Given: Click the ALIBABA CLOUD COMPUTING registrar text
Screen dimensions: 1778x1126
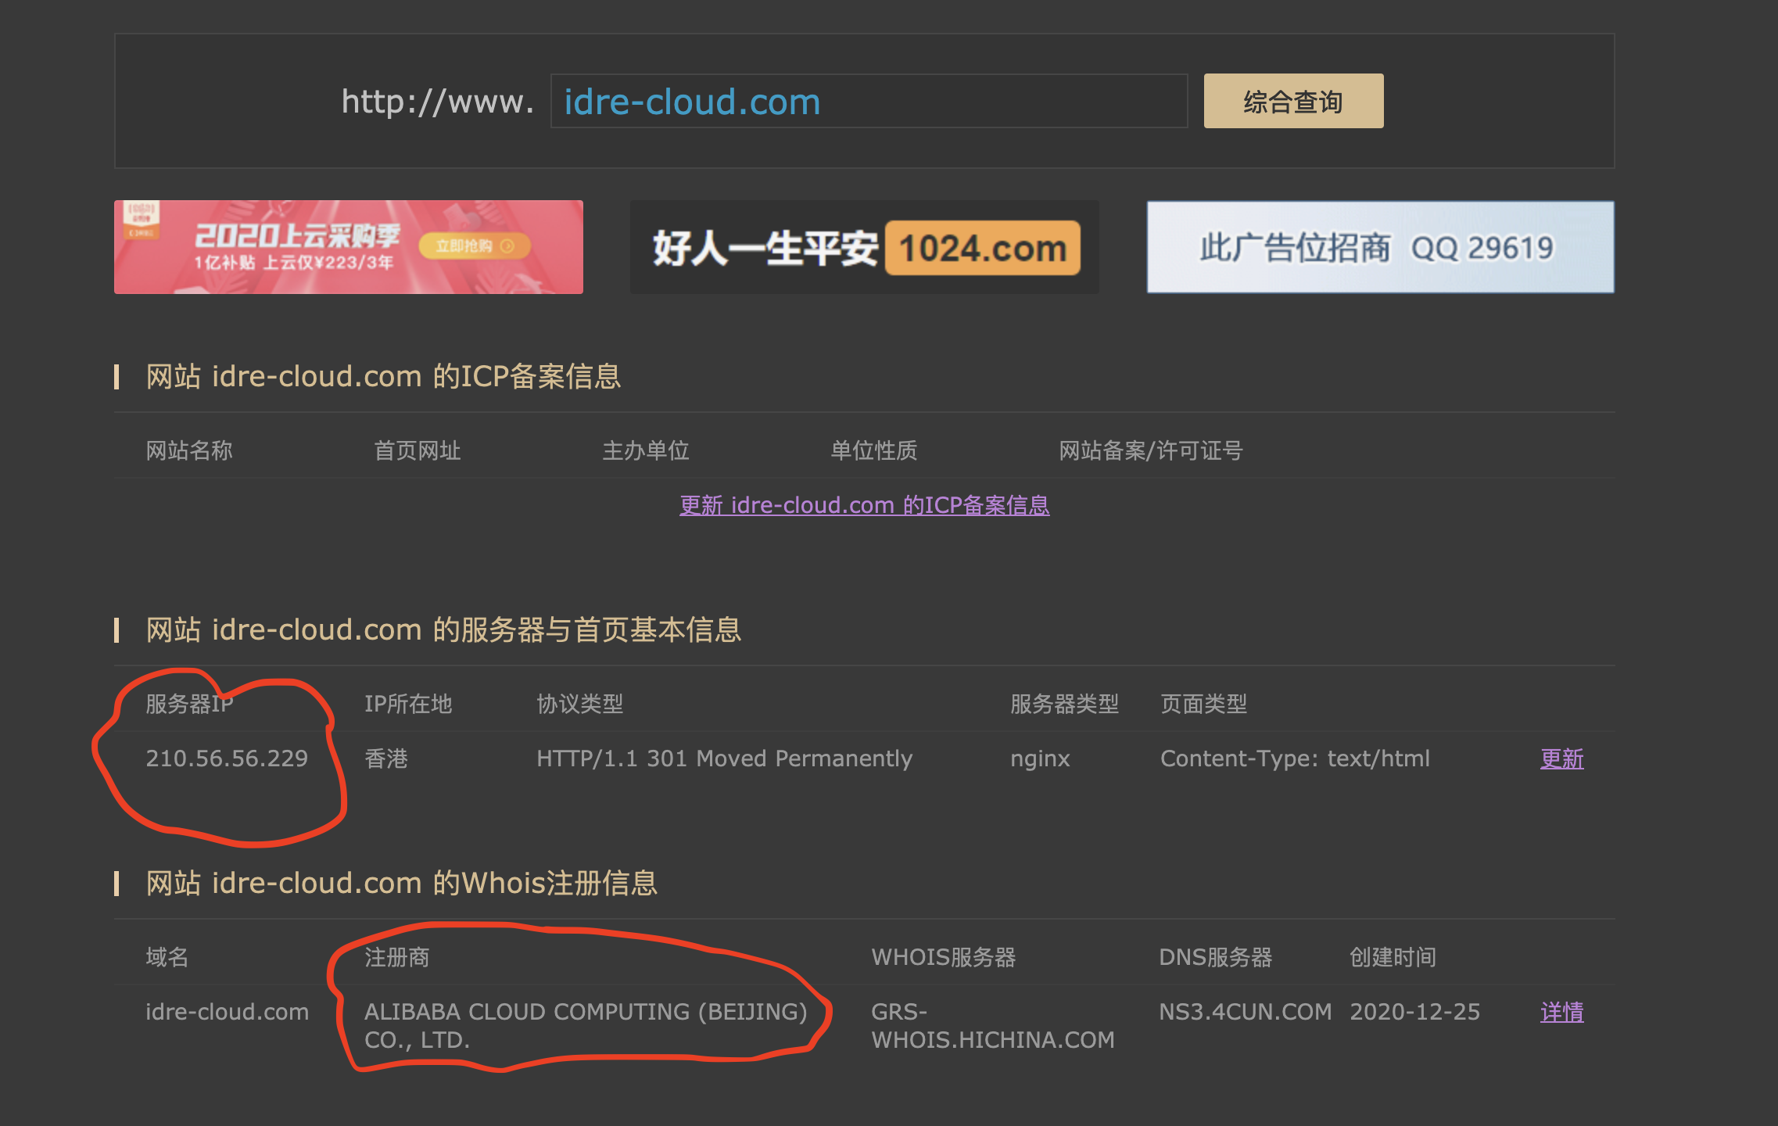Looking at the screenshot, I should (585, 1012).
